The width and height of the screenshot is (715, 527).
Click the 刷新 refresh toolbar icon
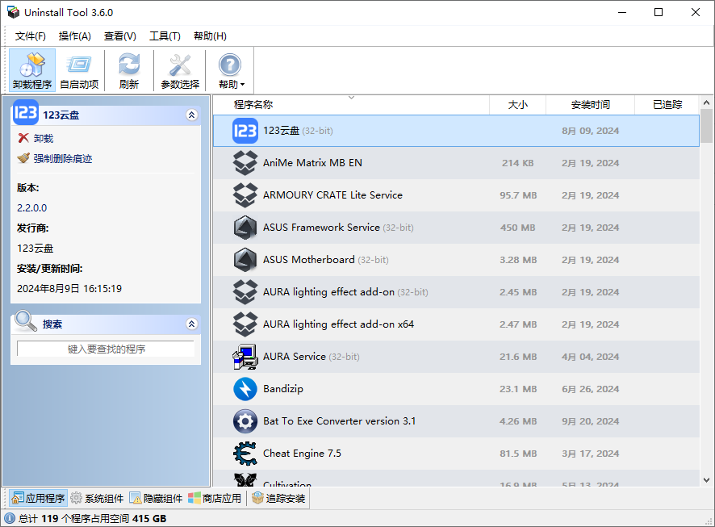[x=128, y=70]
